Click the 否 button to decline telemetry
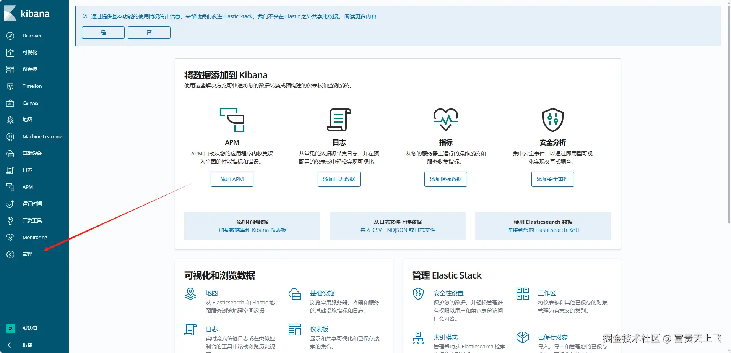 149,32
